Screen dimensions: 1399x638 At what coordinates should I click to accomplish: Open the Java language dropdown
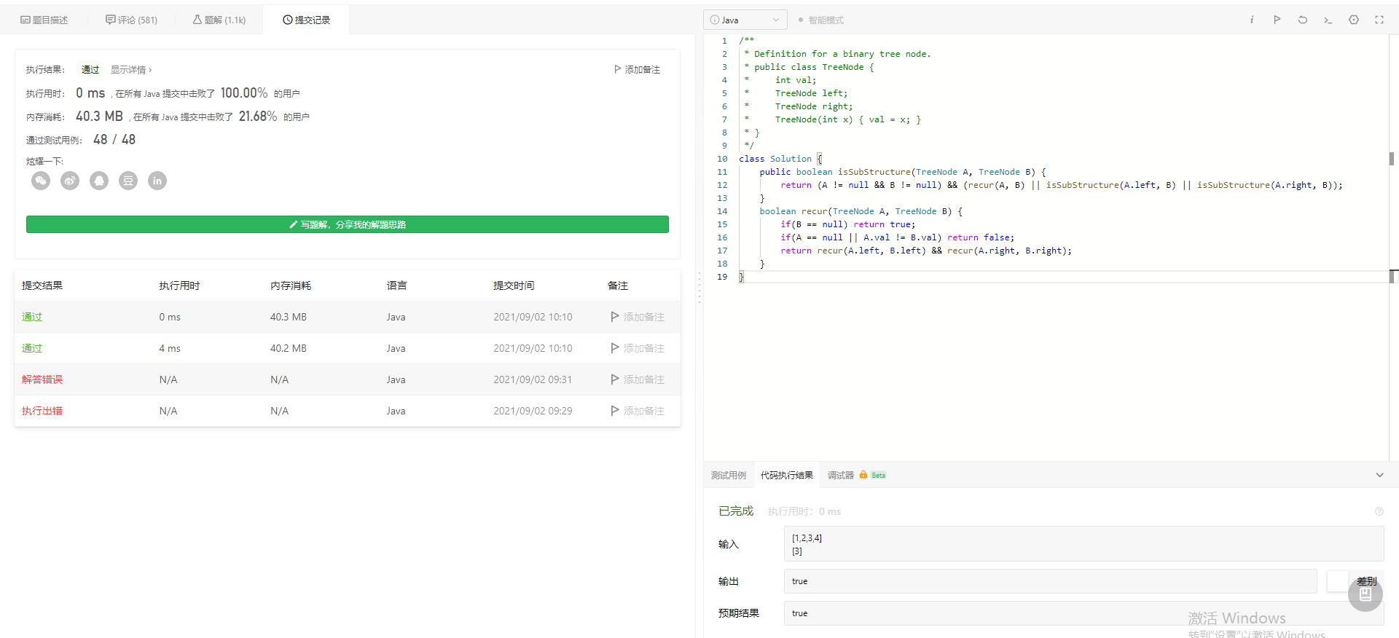click(745, 20)
